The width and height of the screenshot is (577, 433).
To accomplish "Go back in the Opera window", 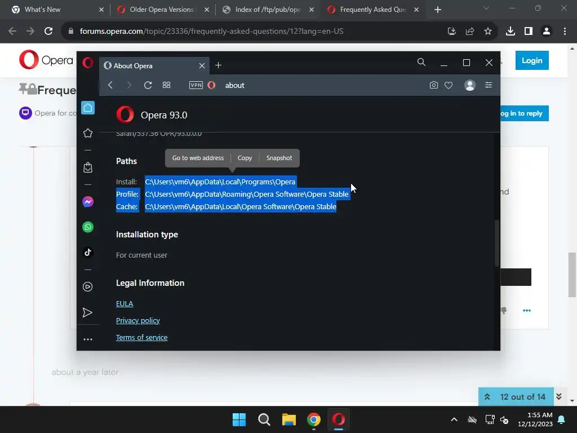I will [110, 85].
